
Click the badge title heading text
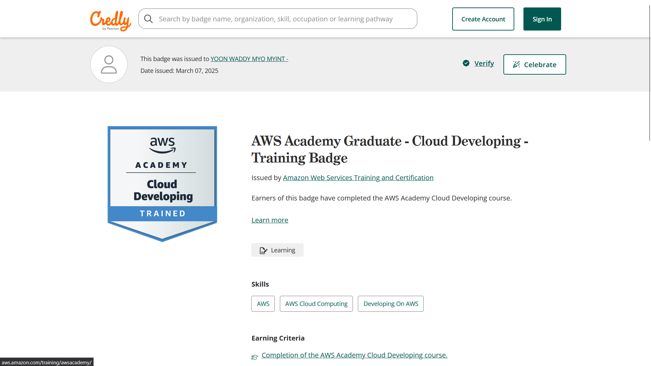(x=390, y=149)
